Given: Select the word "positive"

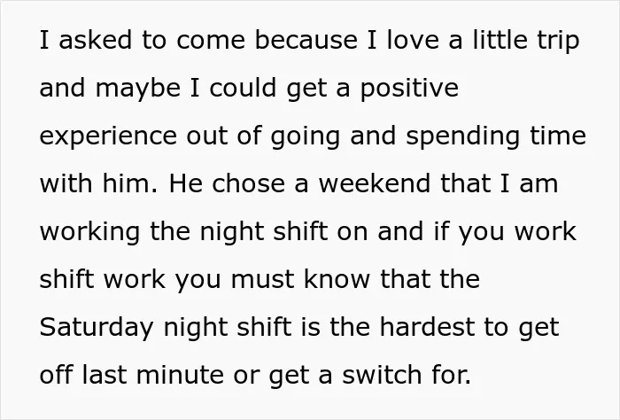Looking at the screenshot, I should coord(409,89).
